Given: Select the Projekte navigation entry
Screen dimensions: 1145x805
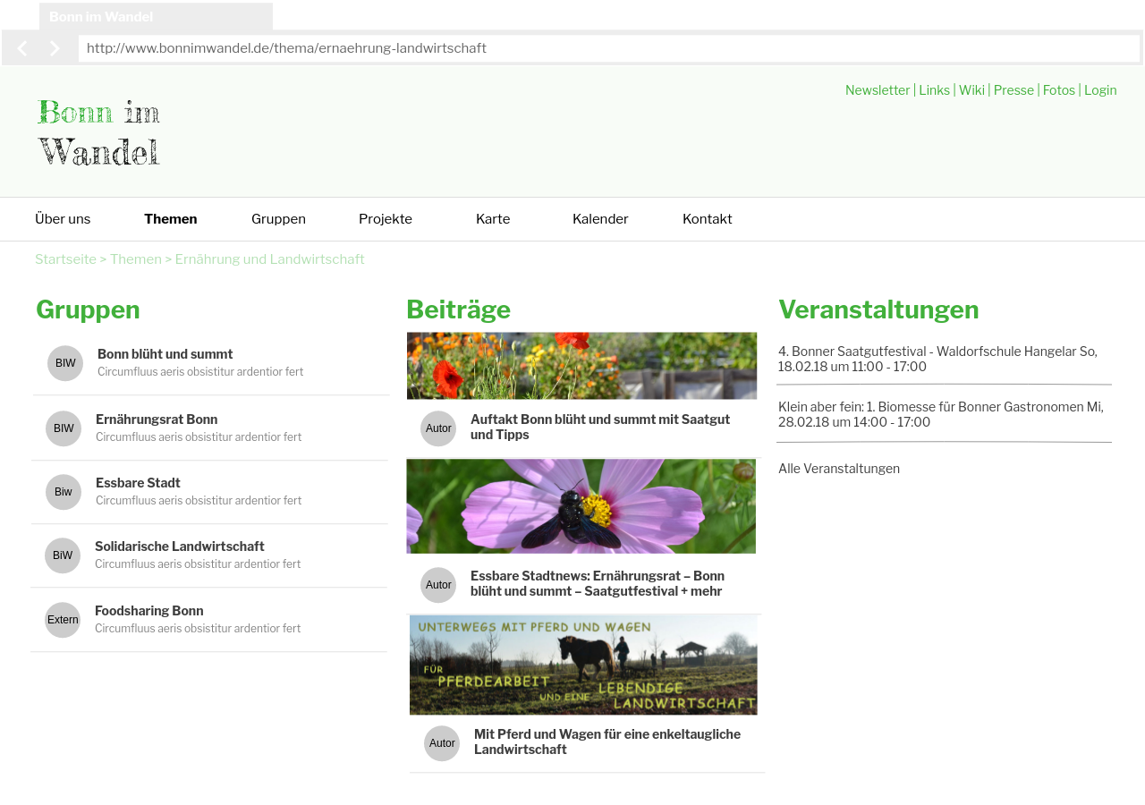Looking at the screenshot, I should pos(386,219).
